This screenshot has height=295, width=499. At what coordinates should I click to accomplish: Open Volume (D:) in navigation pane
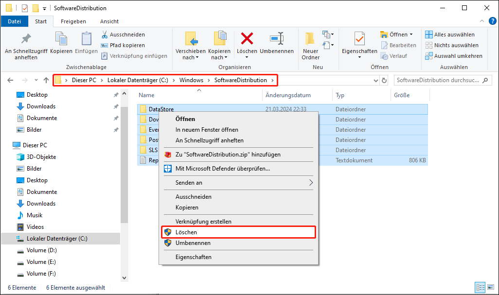tap(41, 250)
